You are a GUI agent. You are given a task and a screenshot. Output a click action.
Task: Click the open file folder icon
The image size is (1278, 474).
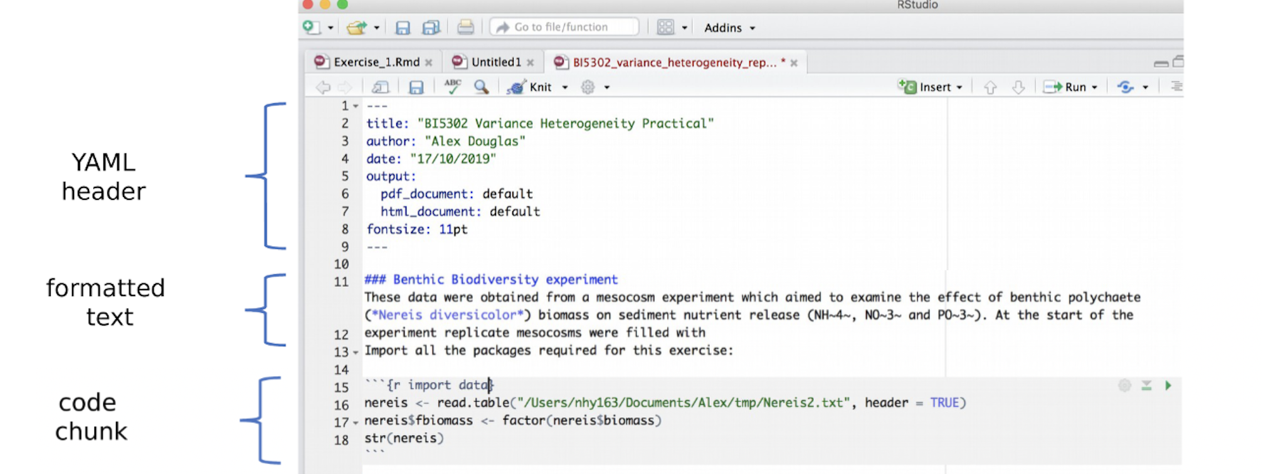point(356,28)
